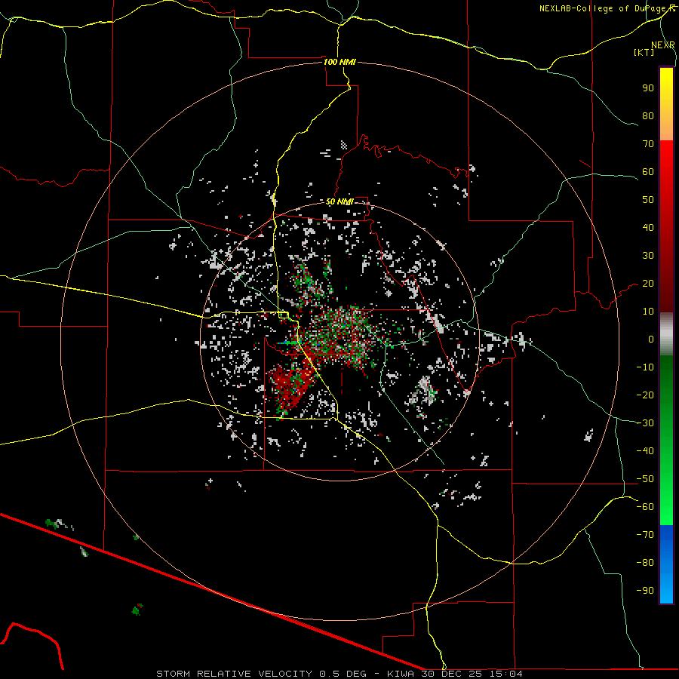Click the 100 NMI range ring label

(339, 62)
